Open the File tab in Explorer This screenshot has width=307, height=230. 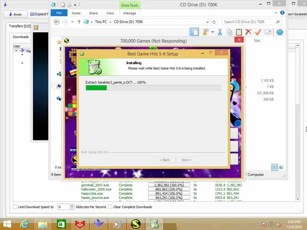tap(59, 13)
